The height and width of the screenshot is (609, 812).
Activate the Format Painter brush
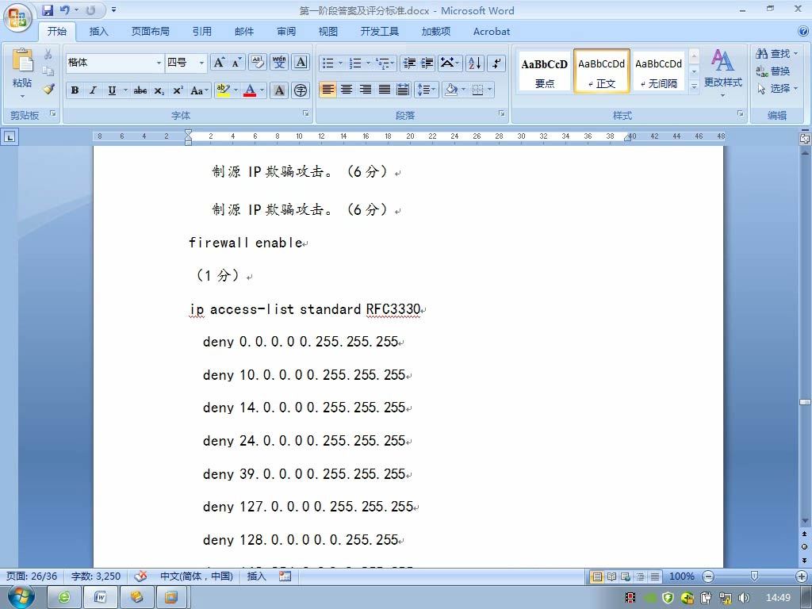pyautogui.click(x=48, y=89)
